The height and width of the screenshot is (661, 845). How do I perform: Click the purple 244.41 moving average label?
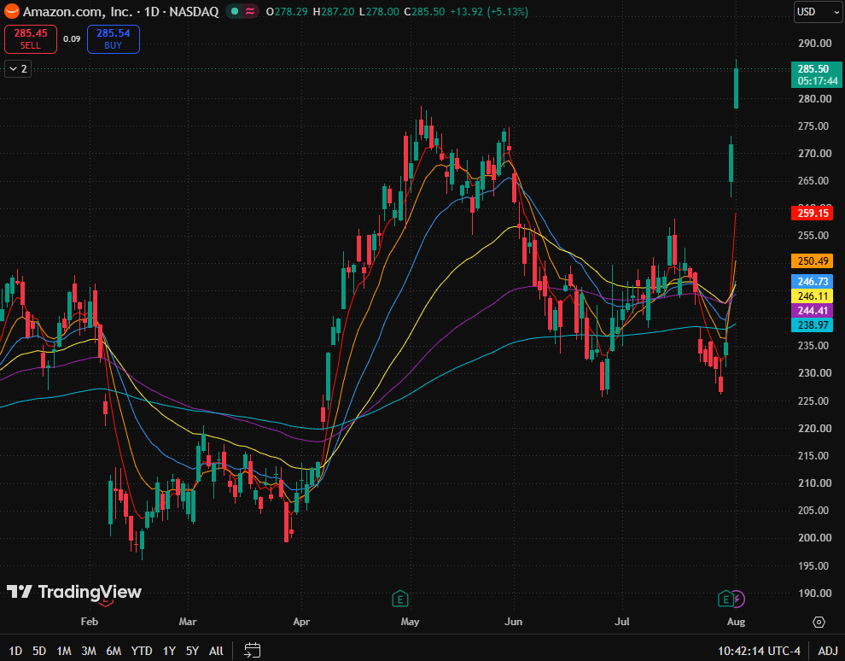click(x=812, y=310)
